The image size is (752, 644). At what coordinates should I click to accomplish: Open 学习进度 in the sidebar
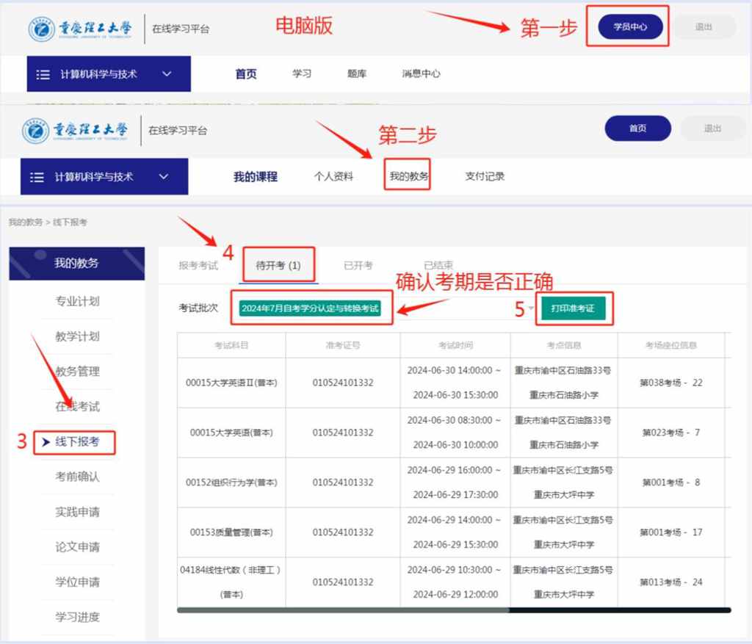pos(77,617)
